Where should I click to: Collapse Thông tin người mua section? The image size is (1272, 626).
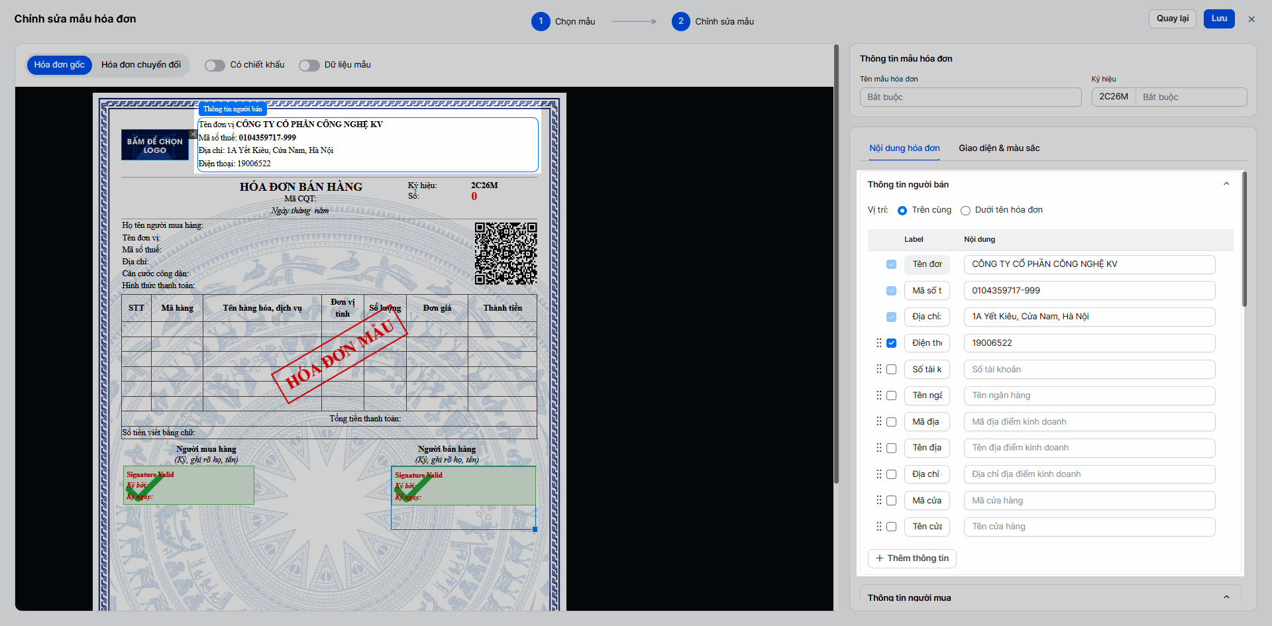(1226, 597)
